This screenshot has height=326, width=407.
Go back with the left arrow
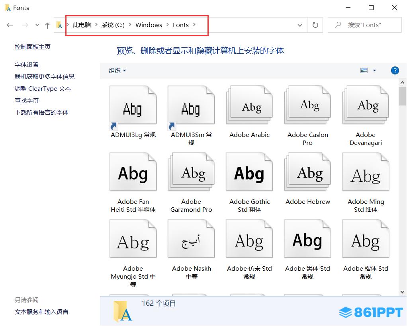point(10,25)
